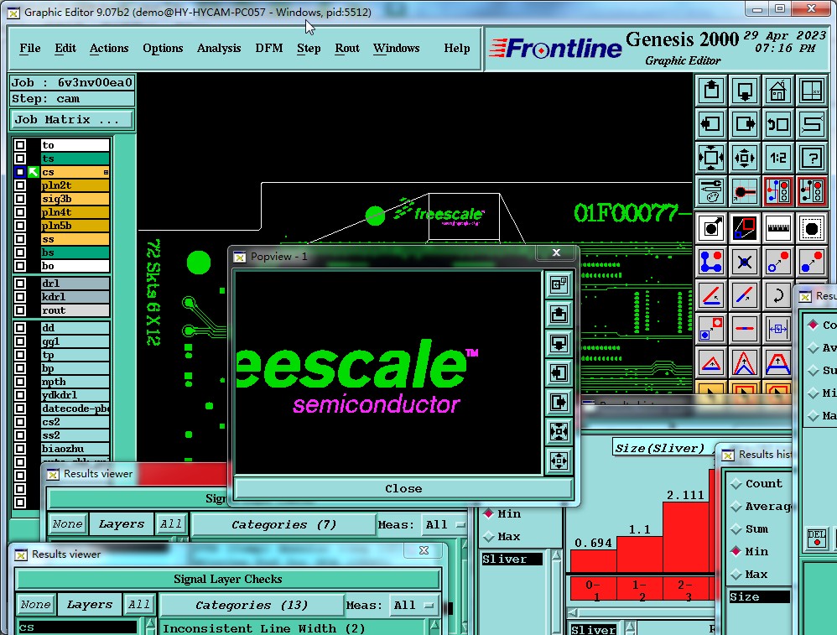Click the red and blue squares area-zoom icon
The width and height of the screenshot is (837, 635).
(745, 228)
